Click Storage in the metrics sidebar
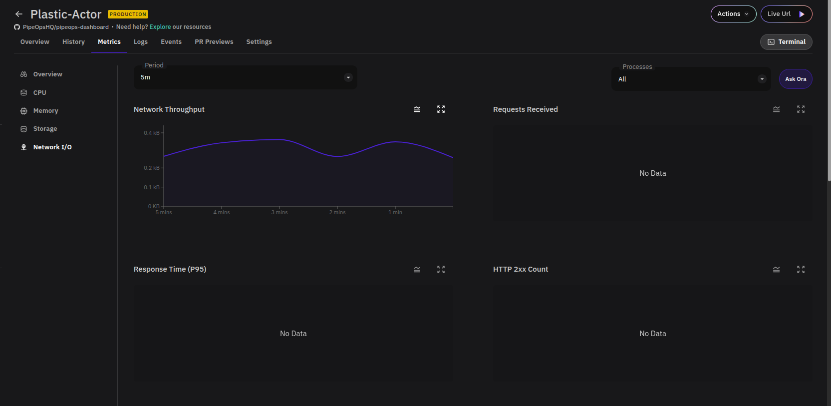Viewport: 831px width, 406px height. coord(45,129)
